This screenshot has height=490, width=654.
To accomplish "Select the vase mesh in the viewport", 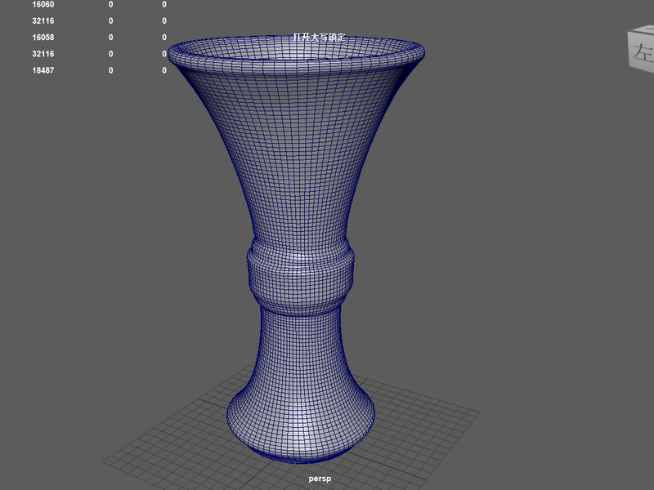I will click(x=297, y=250).
